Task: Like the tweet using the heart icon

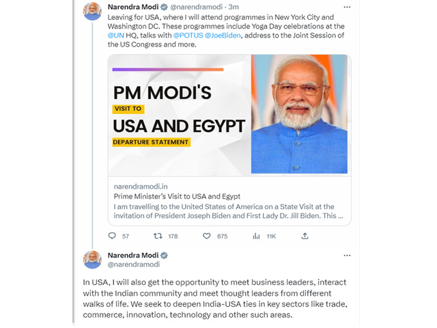Action: click(207, 236)
